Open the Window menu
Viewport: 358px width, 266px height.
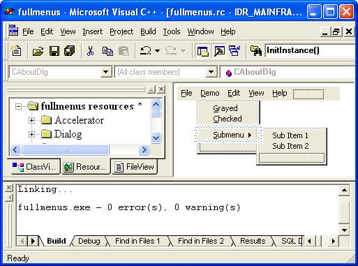tap(200, 31)
